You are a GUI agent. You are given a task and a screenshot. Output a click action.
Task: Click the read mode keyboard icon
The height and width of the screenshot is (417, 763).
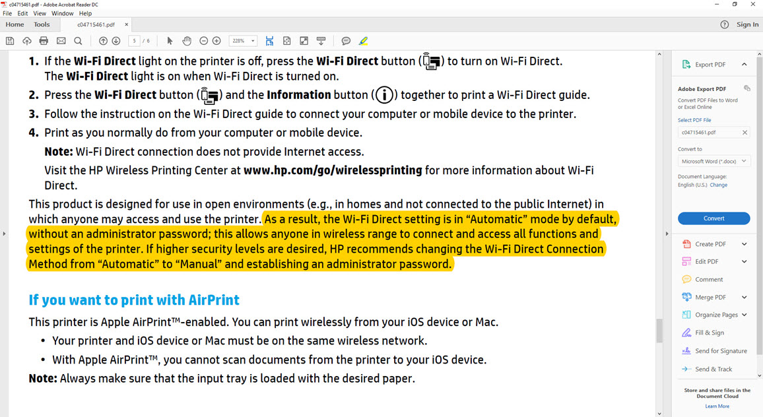tap(321, 41)
